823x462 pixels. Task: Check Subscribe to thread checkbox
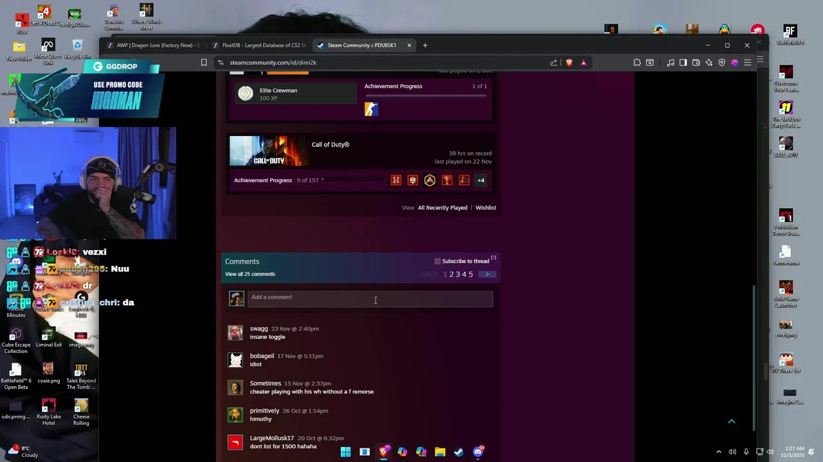(438, 261)
